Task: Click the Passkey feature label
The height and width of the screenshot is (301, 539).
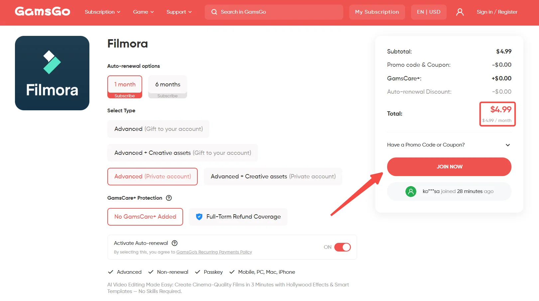Action: pyautogui.click(x=213, y=272)
